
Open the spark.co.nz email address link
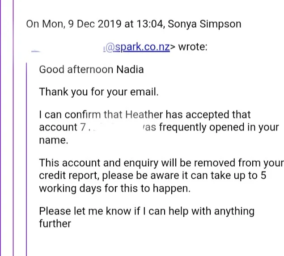pyautogui.click(x=137, y=47)
